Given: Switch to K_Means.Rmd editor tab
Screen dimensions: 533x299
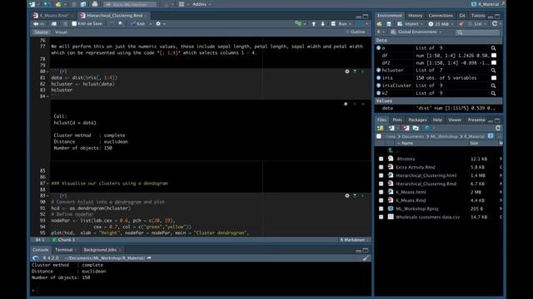Looking at the screenshot, I should click(x=54, y=16).
